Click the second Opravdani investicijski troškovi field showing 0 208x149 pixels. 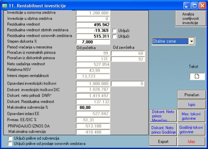(x=128, y=83)
